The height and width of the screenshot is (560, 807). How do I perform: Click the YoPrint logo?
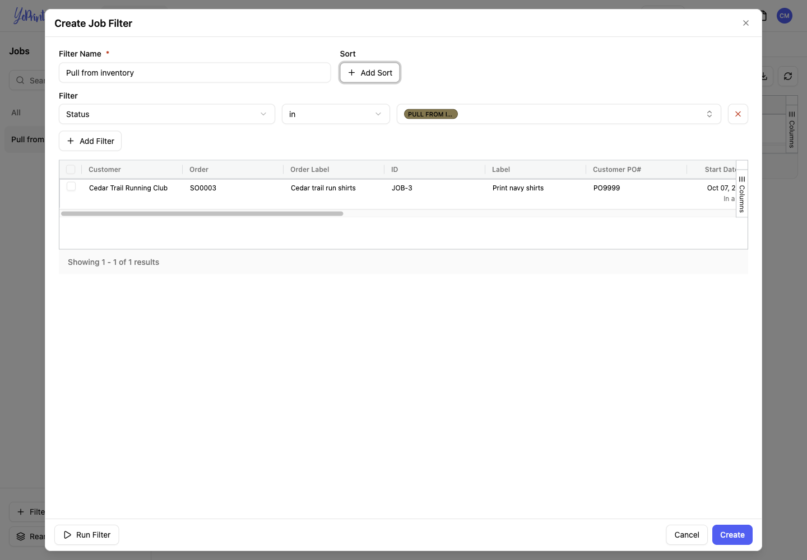(x=29, y=16)
